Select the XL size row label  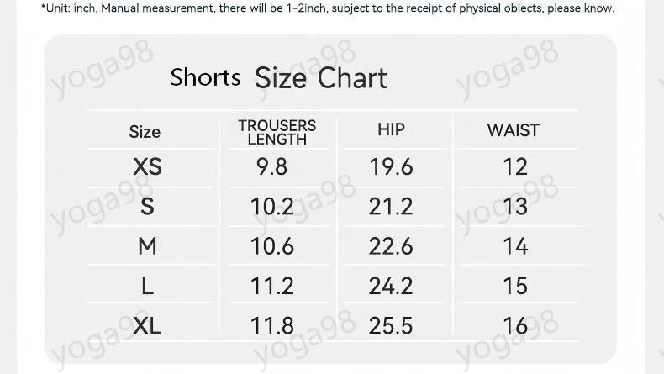pyautogui.click(x=147, y=326)
